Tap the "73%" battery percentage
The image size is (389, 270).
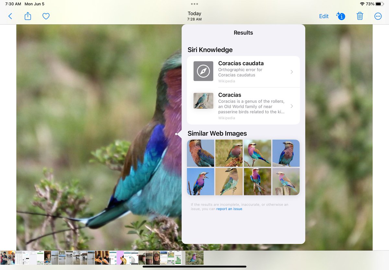click(370, 4)
